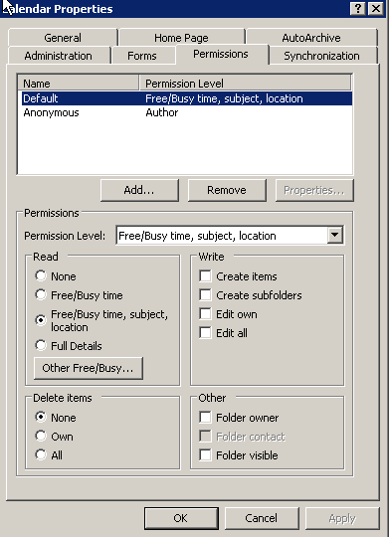
Task: Toggle the Folder visible checkbox
Action: [x=205, y=455]
